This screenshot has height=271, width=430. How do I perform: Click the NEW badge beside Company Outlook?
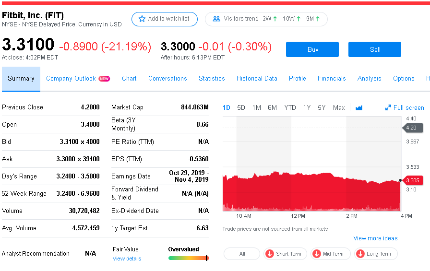click(x=104, y=79)
